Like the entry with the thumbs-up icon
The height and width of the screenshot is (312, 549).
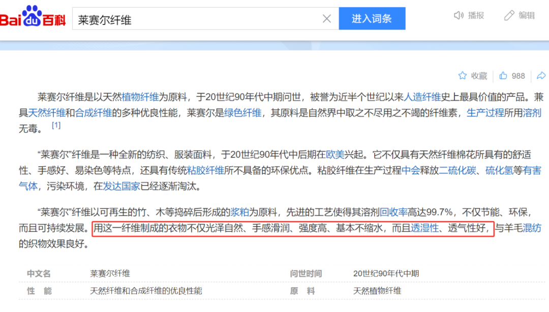coord(503,76)
